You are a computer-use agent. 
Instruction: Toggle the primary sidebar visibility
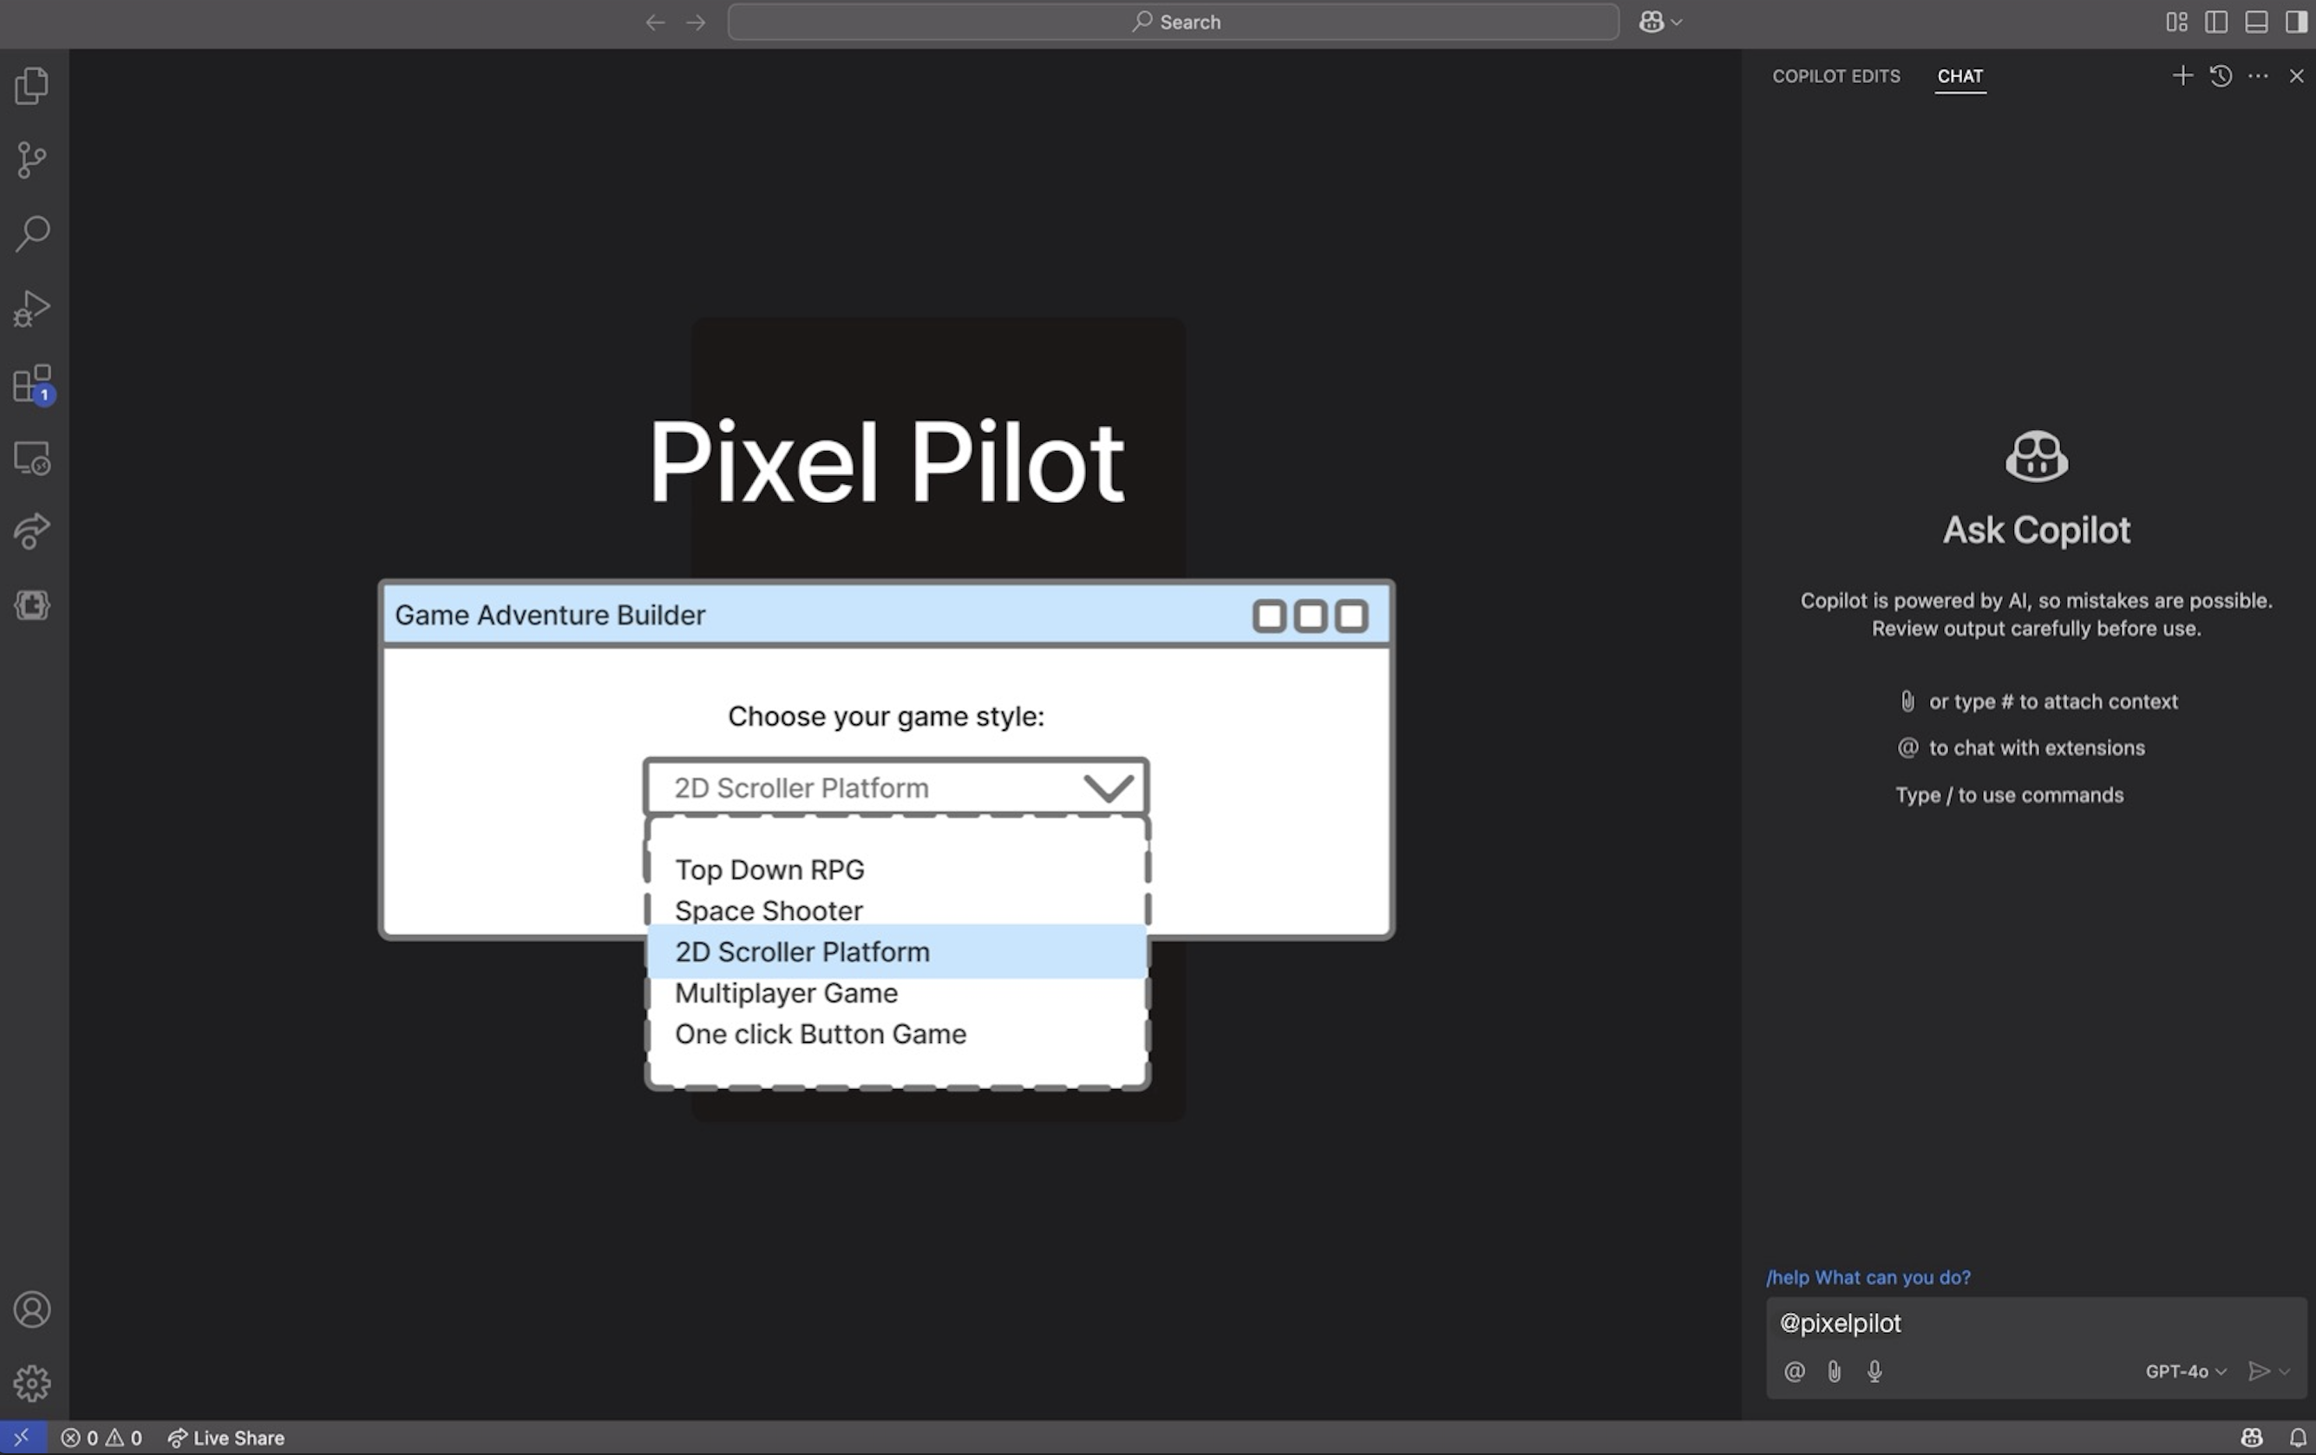(2217, 23)
